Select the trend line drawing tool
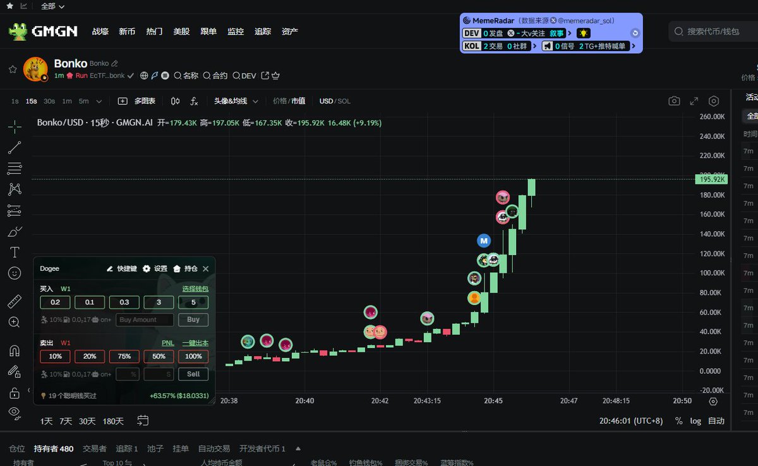The image size is (758, 466). point(15,148)
